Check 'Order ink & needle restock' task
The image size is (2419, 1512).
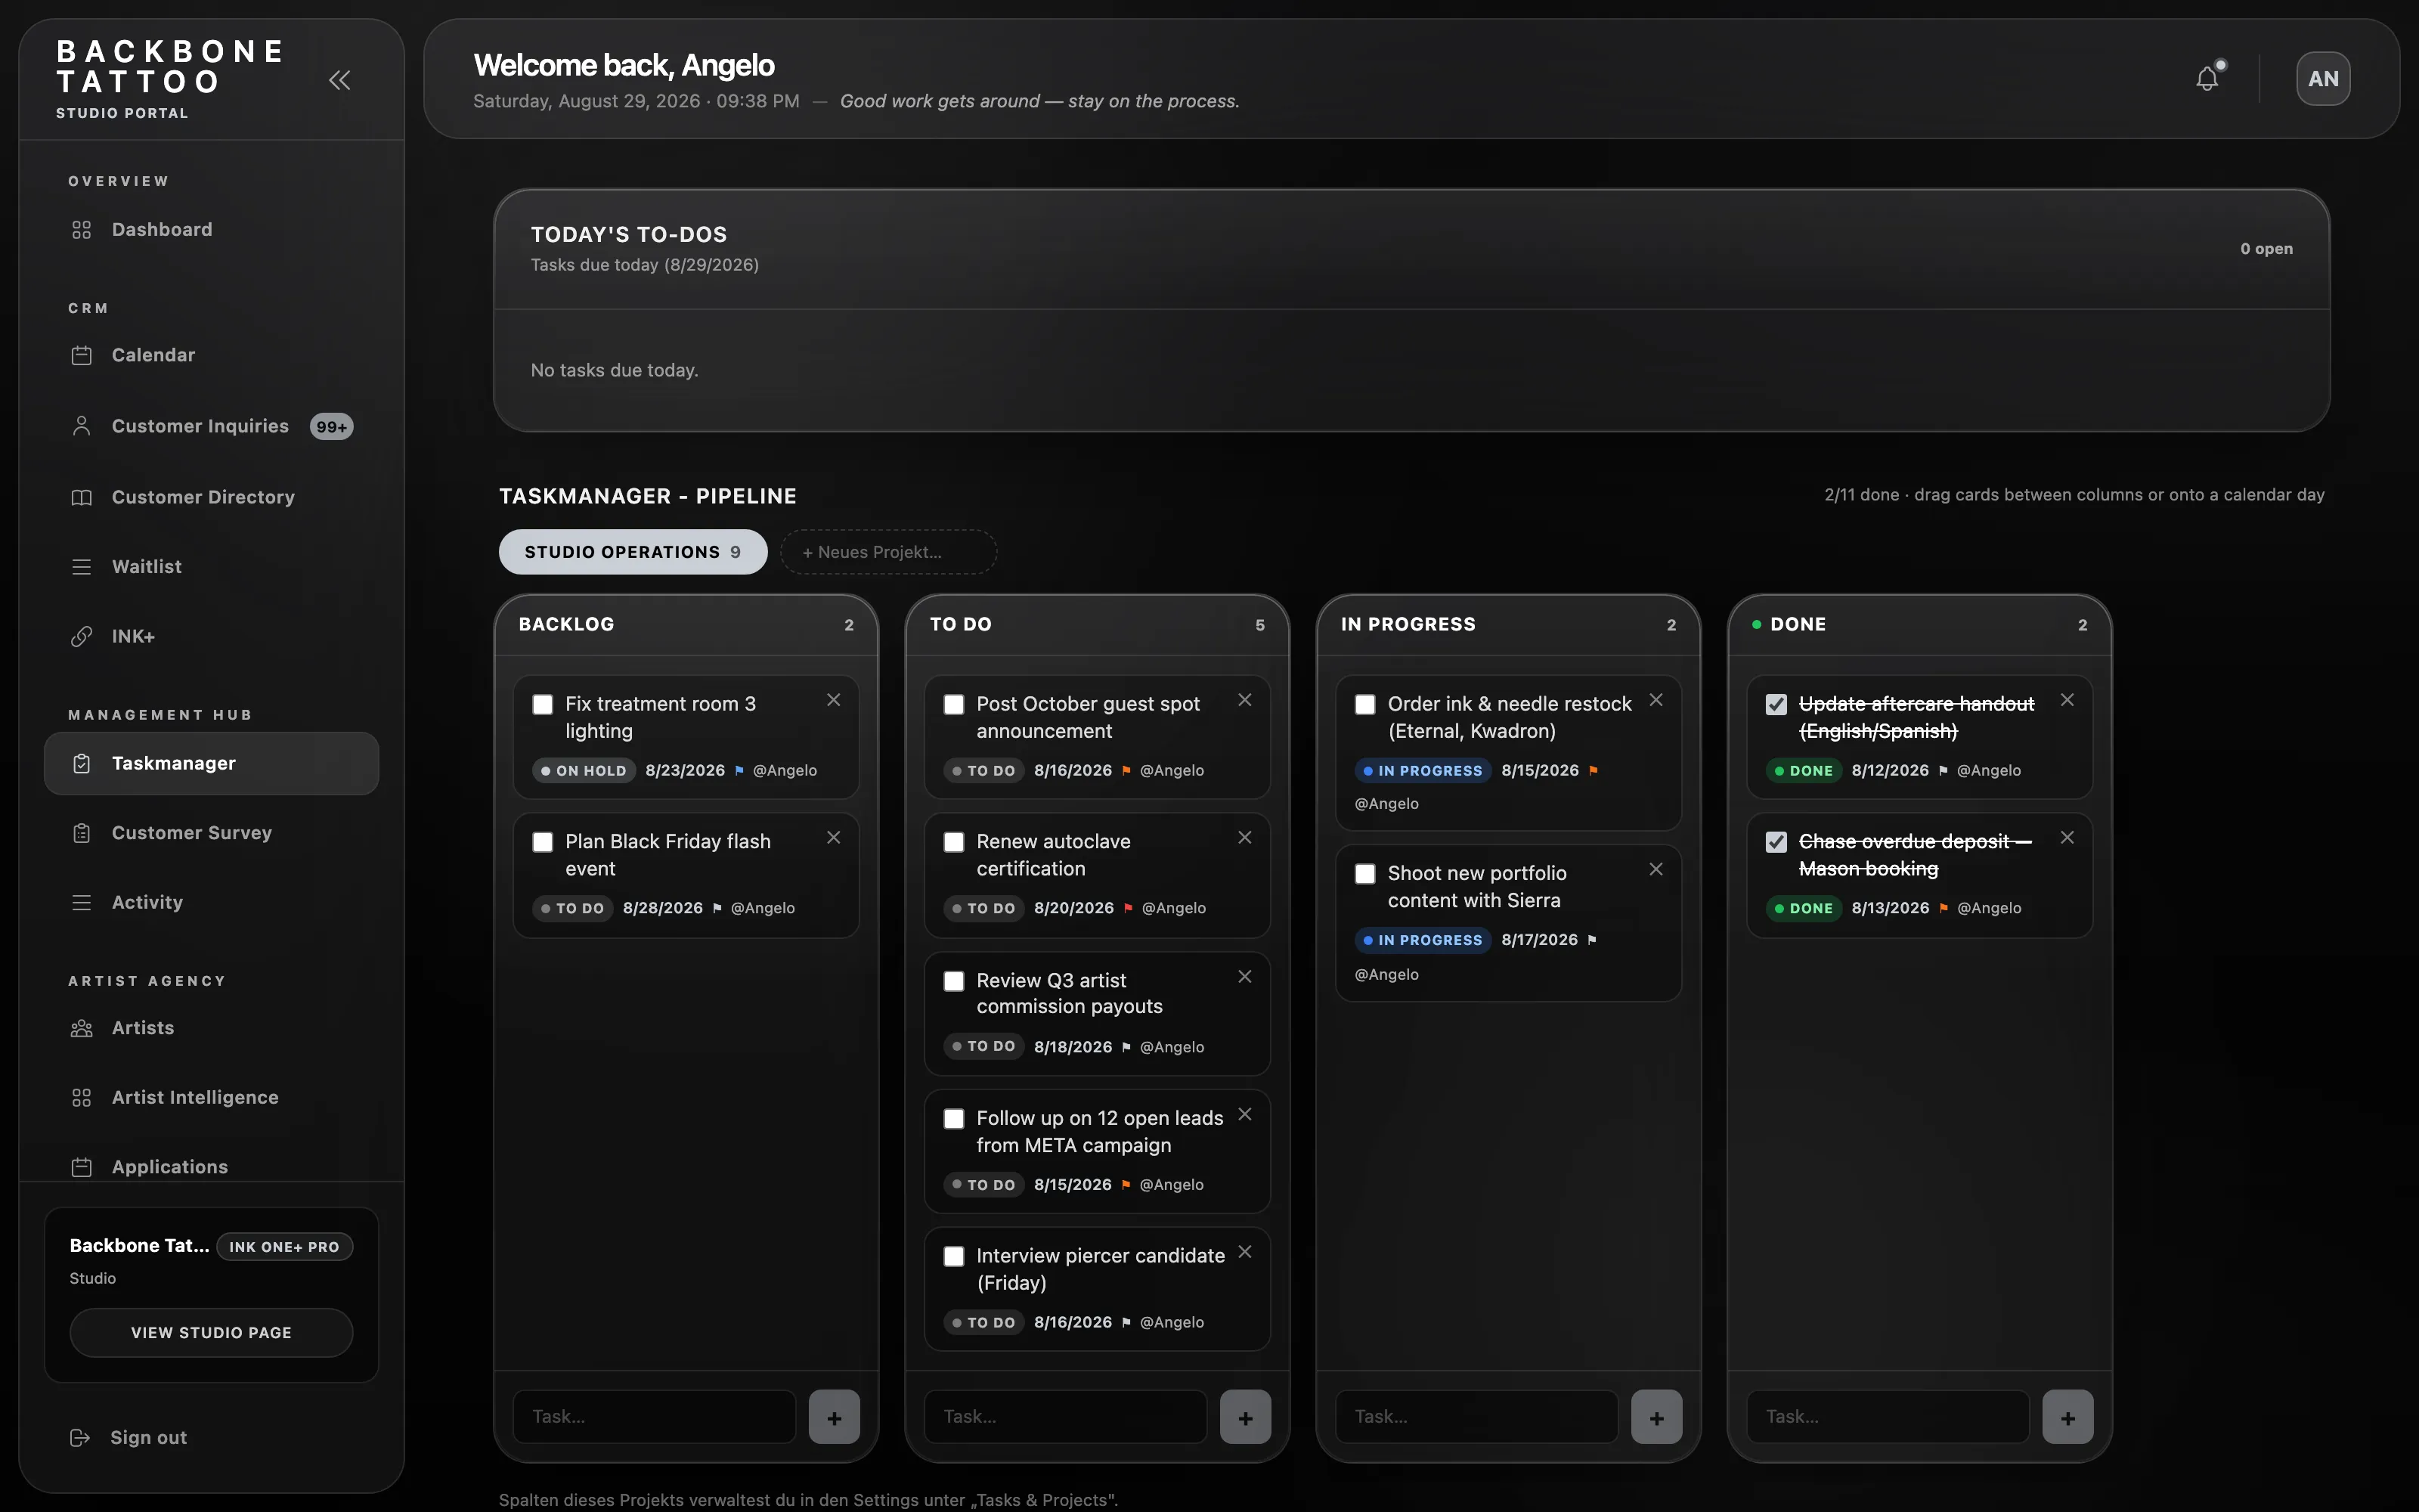(x=1364, y=705)
